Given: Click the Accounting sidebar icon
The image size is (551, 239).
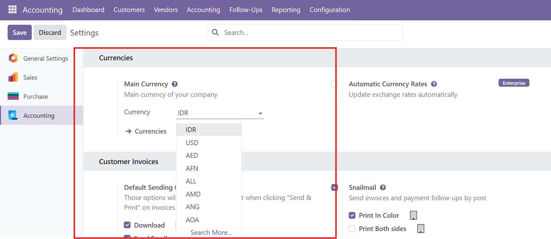Looking at the screenshot, I should pos(13,115).
